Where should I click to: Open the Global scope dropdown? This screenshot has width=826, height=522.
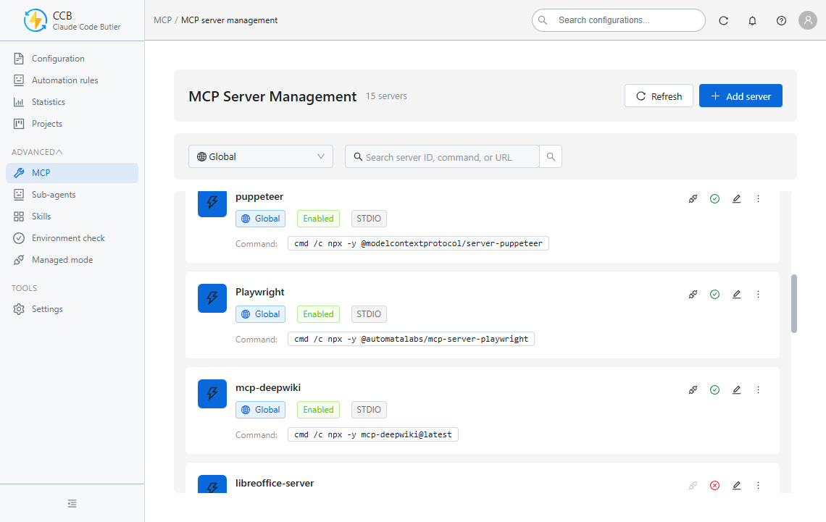tap(261, 156)
